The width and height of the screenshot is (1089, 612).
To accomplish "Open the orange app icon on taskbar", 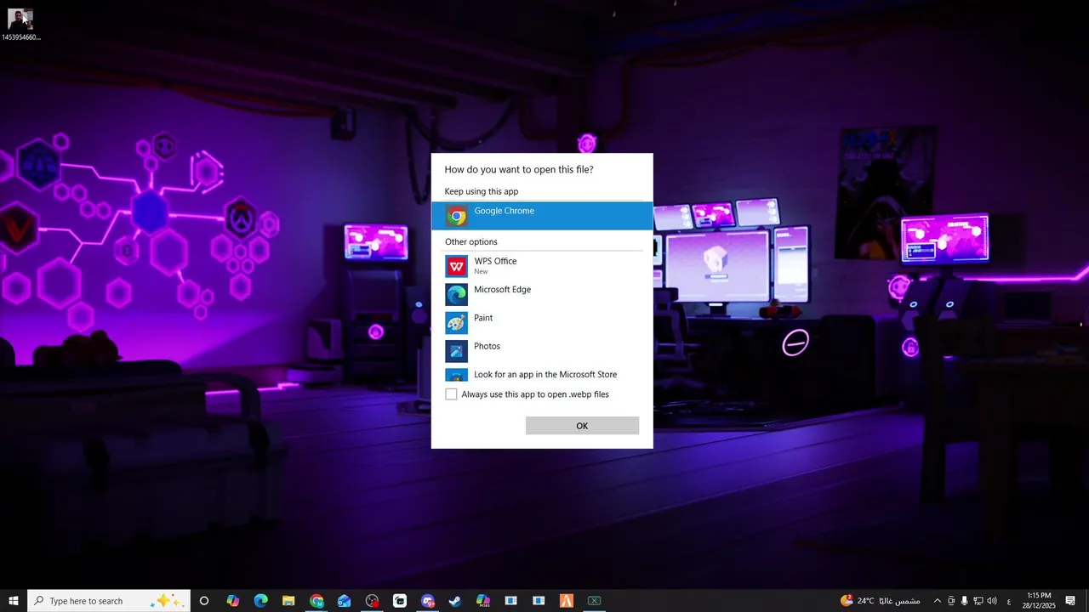I will coord(567,601).
